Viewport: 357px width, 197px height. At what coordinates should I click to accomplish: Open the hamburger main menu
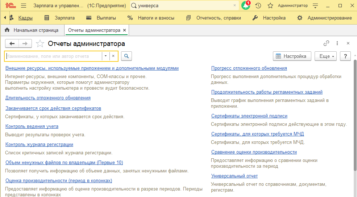click(24, 6)
